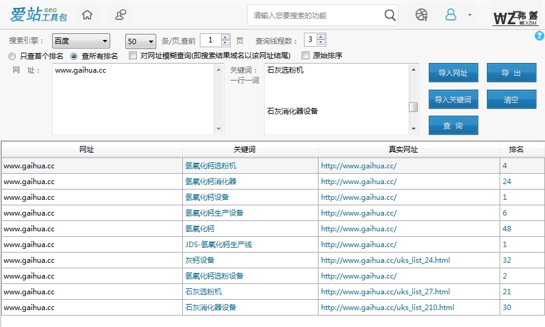This screenshot has height=327, width=545.
Task: Click rank 24 in the 氢氧化钙消化器 row
Action: point(507,182)
